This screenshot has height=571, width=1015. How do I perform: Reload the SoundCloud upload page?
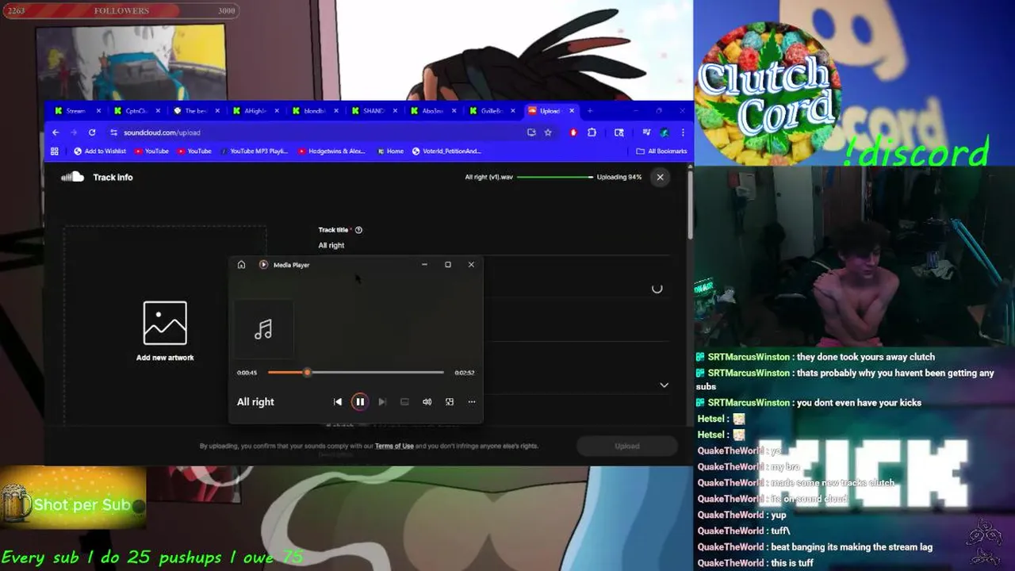coord(92,132)
